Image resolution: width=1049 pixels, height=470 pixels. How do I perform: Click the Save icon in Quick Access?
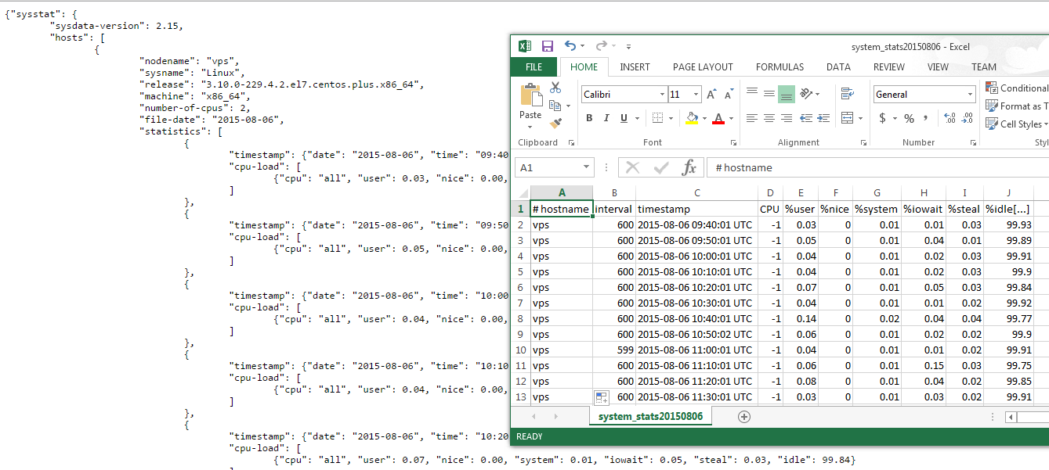pos(547,47)
